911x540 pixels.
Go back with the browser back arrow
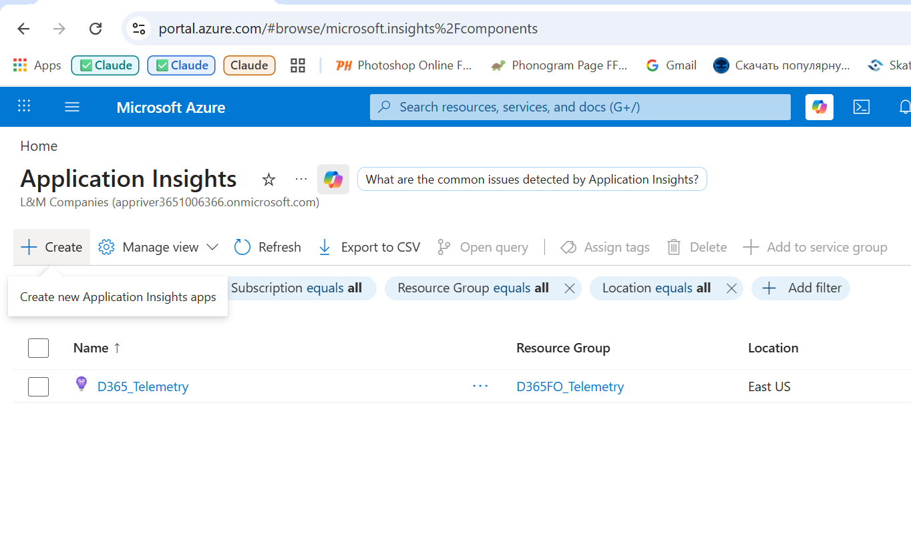23,29
